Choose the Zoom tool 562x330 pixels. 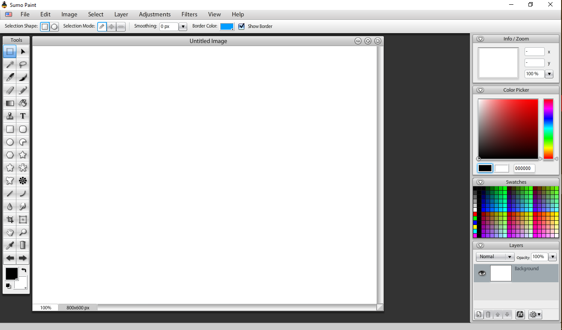pyautogui.click(x=23, y=232)
